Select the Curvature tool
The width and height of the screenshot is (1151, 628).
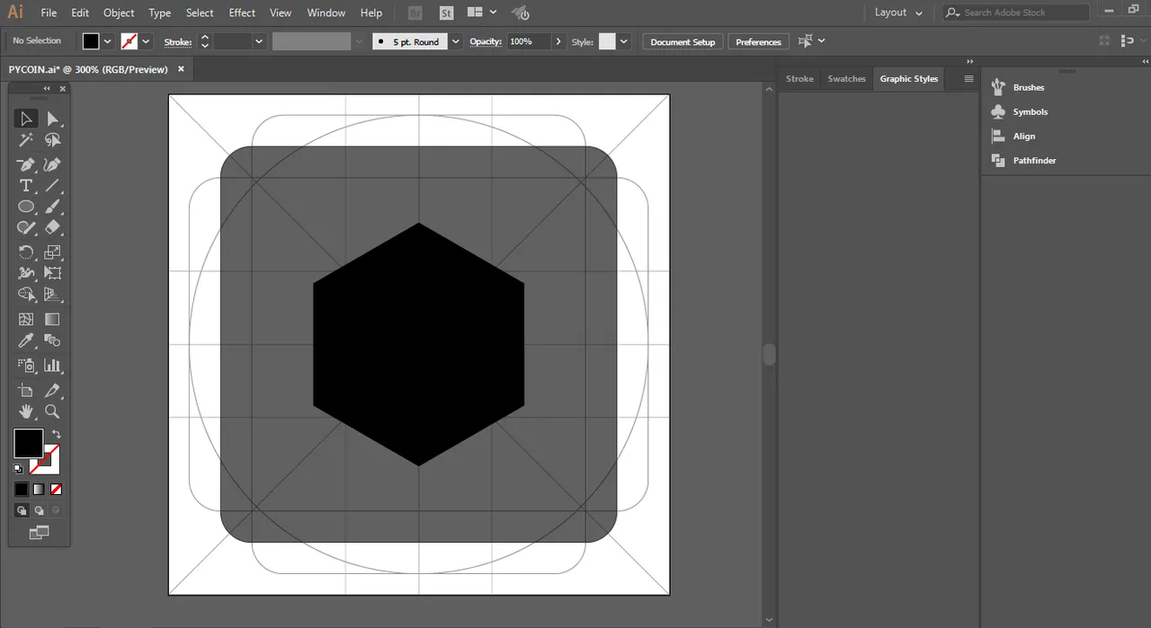(x=52, y=164)
